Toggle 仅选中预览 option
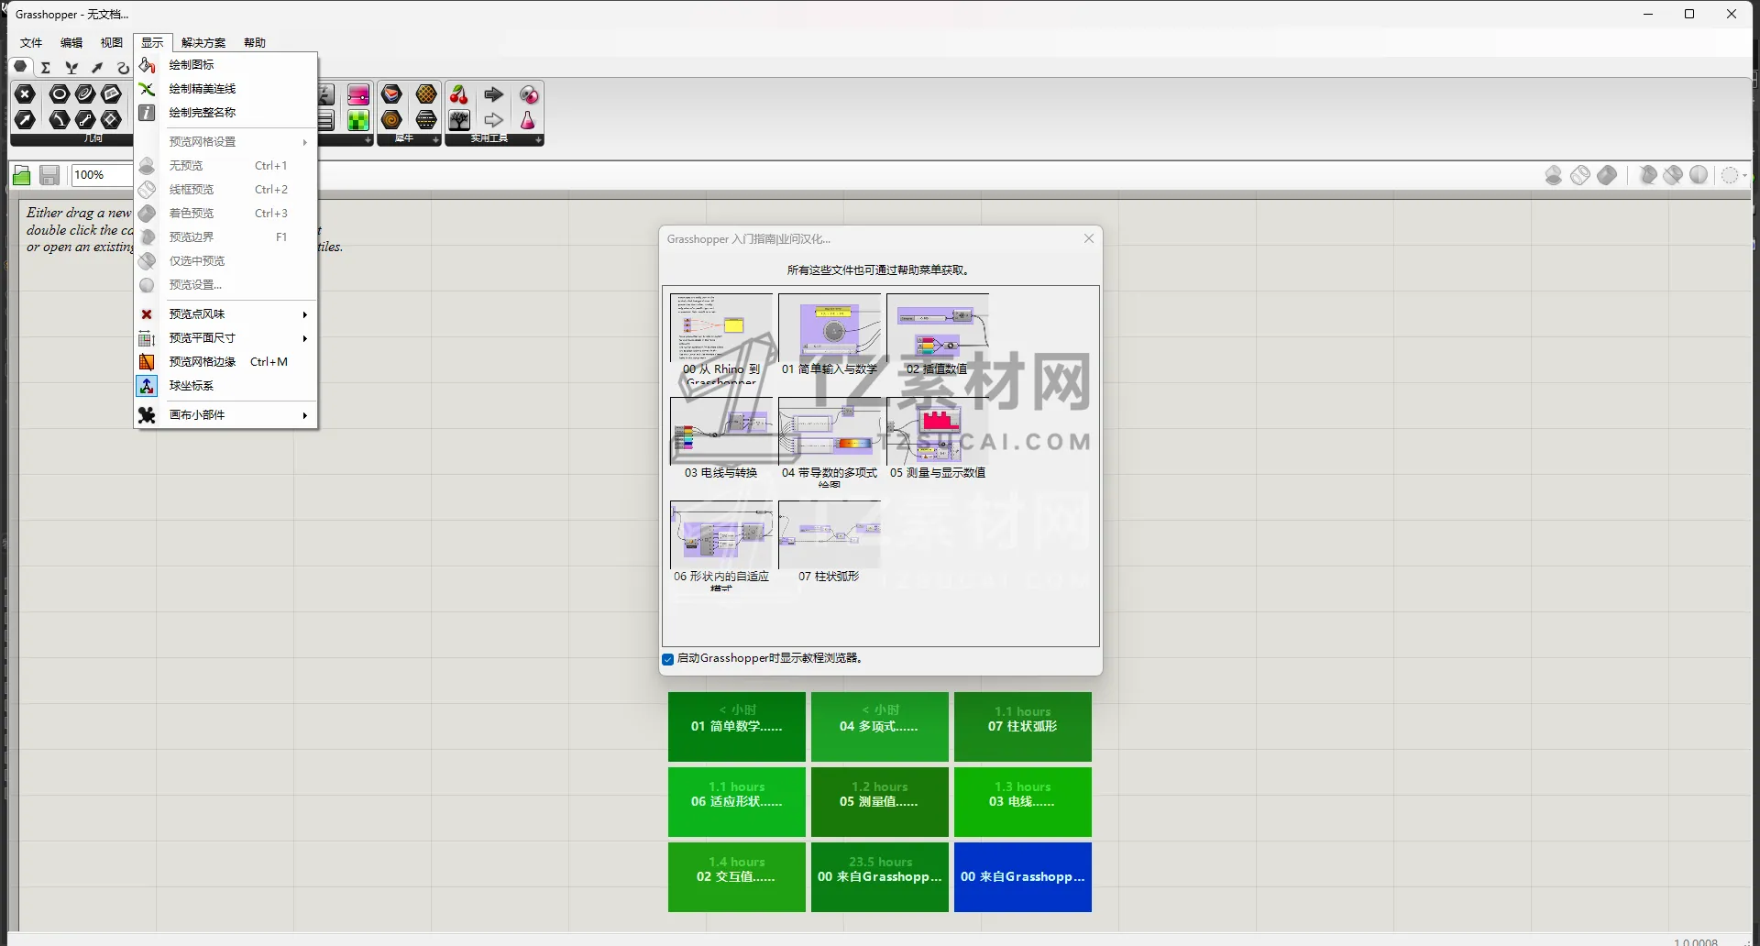The image size is (1760, 946). pyautogui.click(x=225, y=261)
